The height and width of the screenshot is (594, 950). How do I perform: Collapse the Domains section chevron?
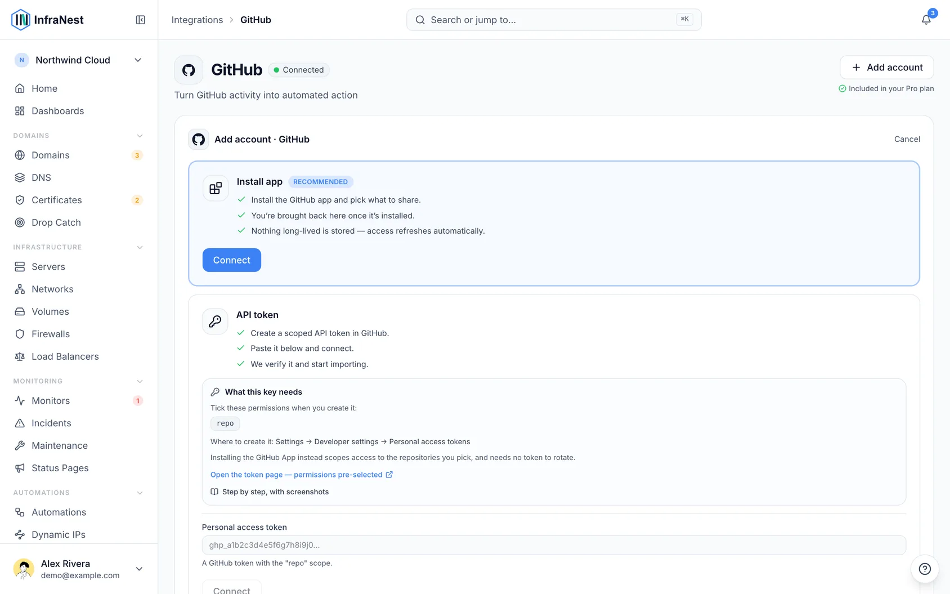140,136
